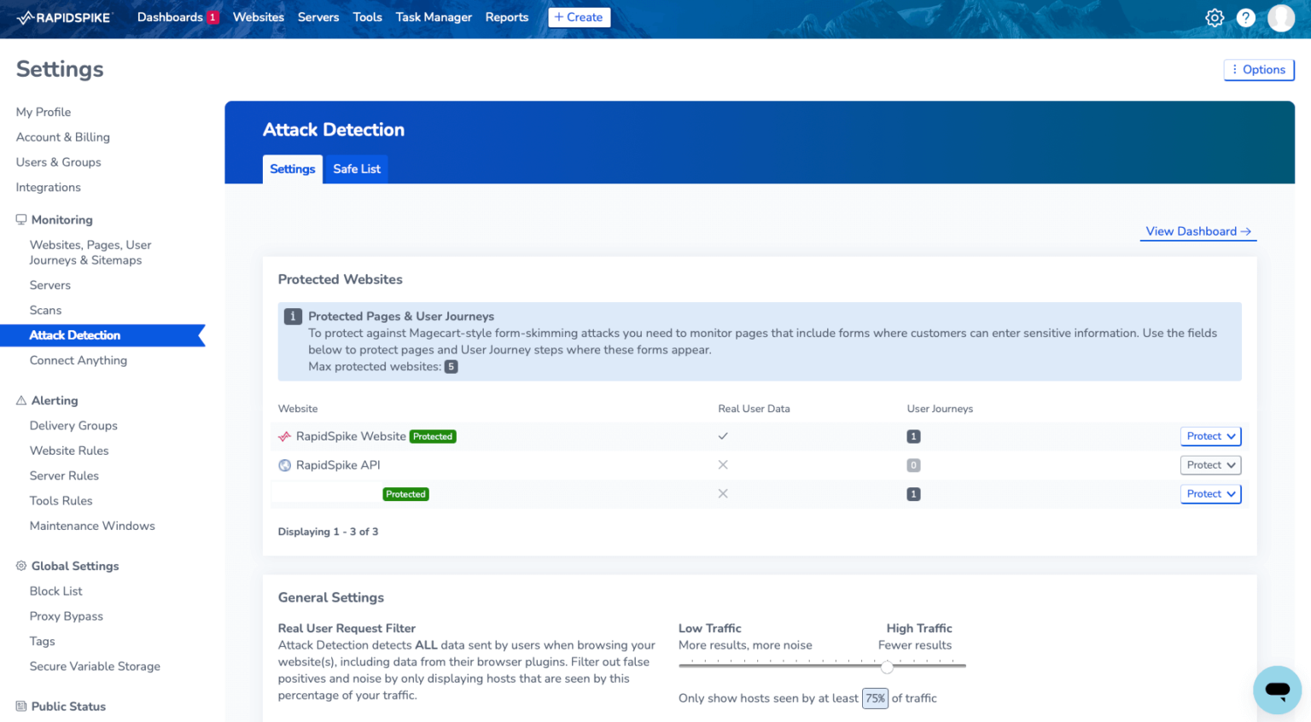Viewport: 1311px width, 722px height.
Task: Open the user profile avatar
Action: pyautogui.click(x=1280, y=17)
